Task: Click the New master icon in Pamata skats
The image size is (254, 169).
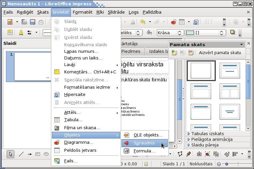Action: click(x=174, y=53)
